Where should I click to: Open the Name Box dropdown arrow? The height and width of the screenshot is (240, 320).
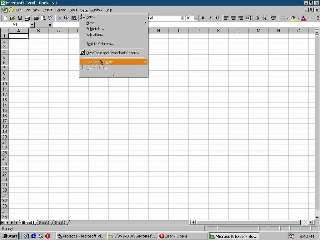[x=32, y=25]
